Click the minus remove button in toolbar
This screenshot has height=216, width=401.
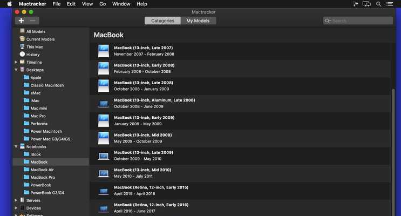pos(33,21)
